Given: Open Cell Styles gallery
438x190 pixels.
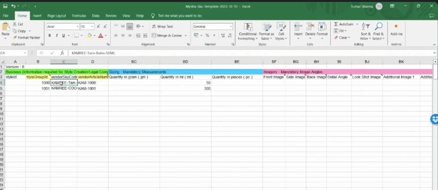Looking at the screenshot, I should pyautogui.click(x=281, y=31).
